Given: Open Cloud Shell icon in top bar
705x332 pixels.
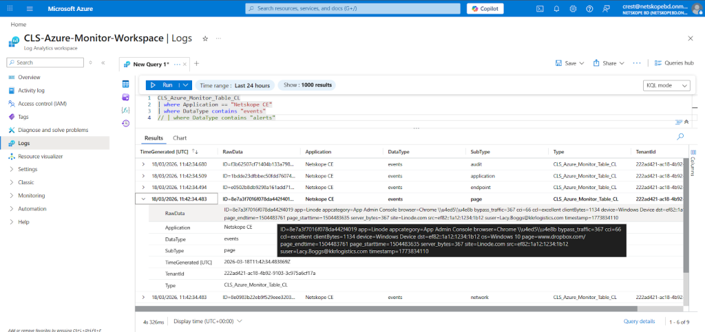Looking at the screenshot, I should (540, 8).
